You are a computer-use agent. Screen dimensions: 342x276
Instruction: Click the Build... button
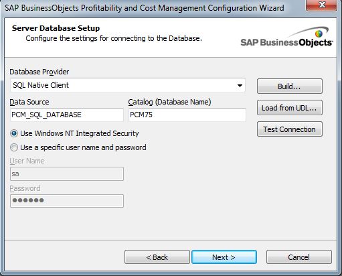coord(290,86)
